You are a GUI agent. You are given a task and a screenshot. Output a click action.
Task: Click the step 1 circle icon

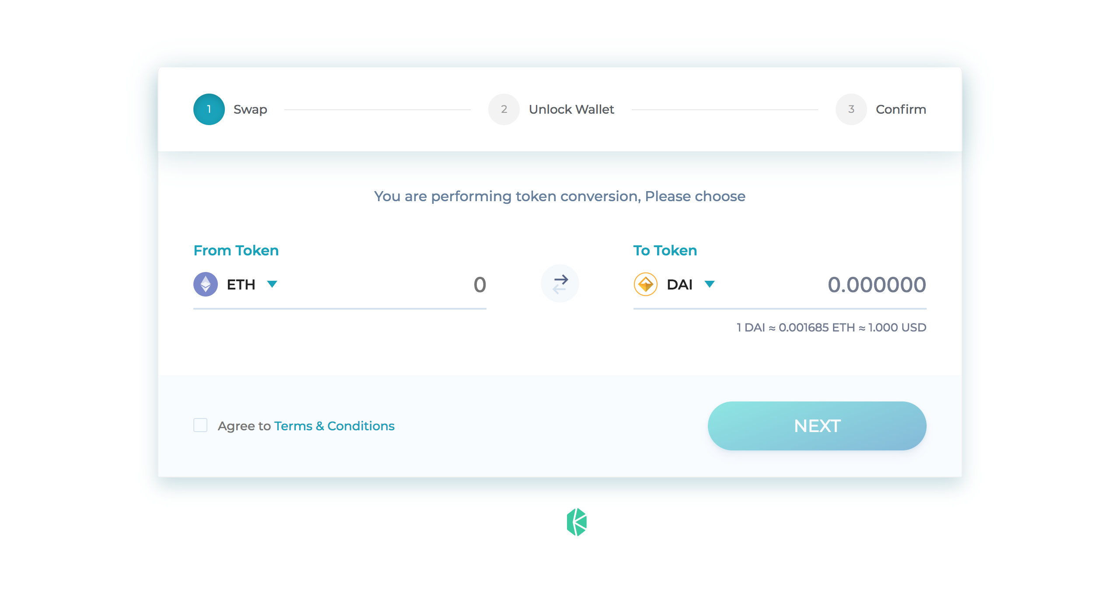click(209, 109)
